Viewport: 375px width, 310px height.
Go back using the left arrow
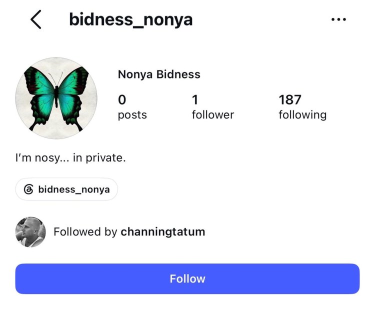coord(36,19)
